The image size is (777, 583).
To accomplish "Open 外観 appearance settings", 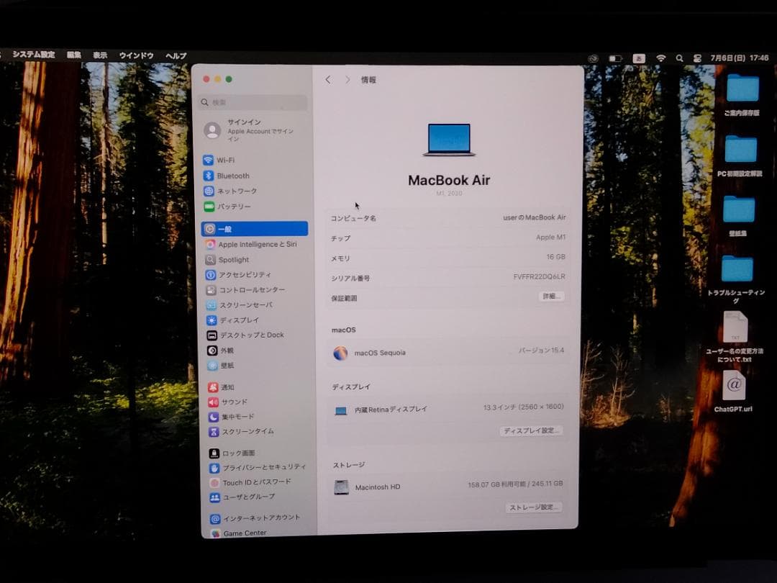I will point(220,351).
